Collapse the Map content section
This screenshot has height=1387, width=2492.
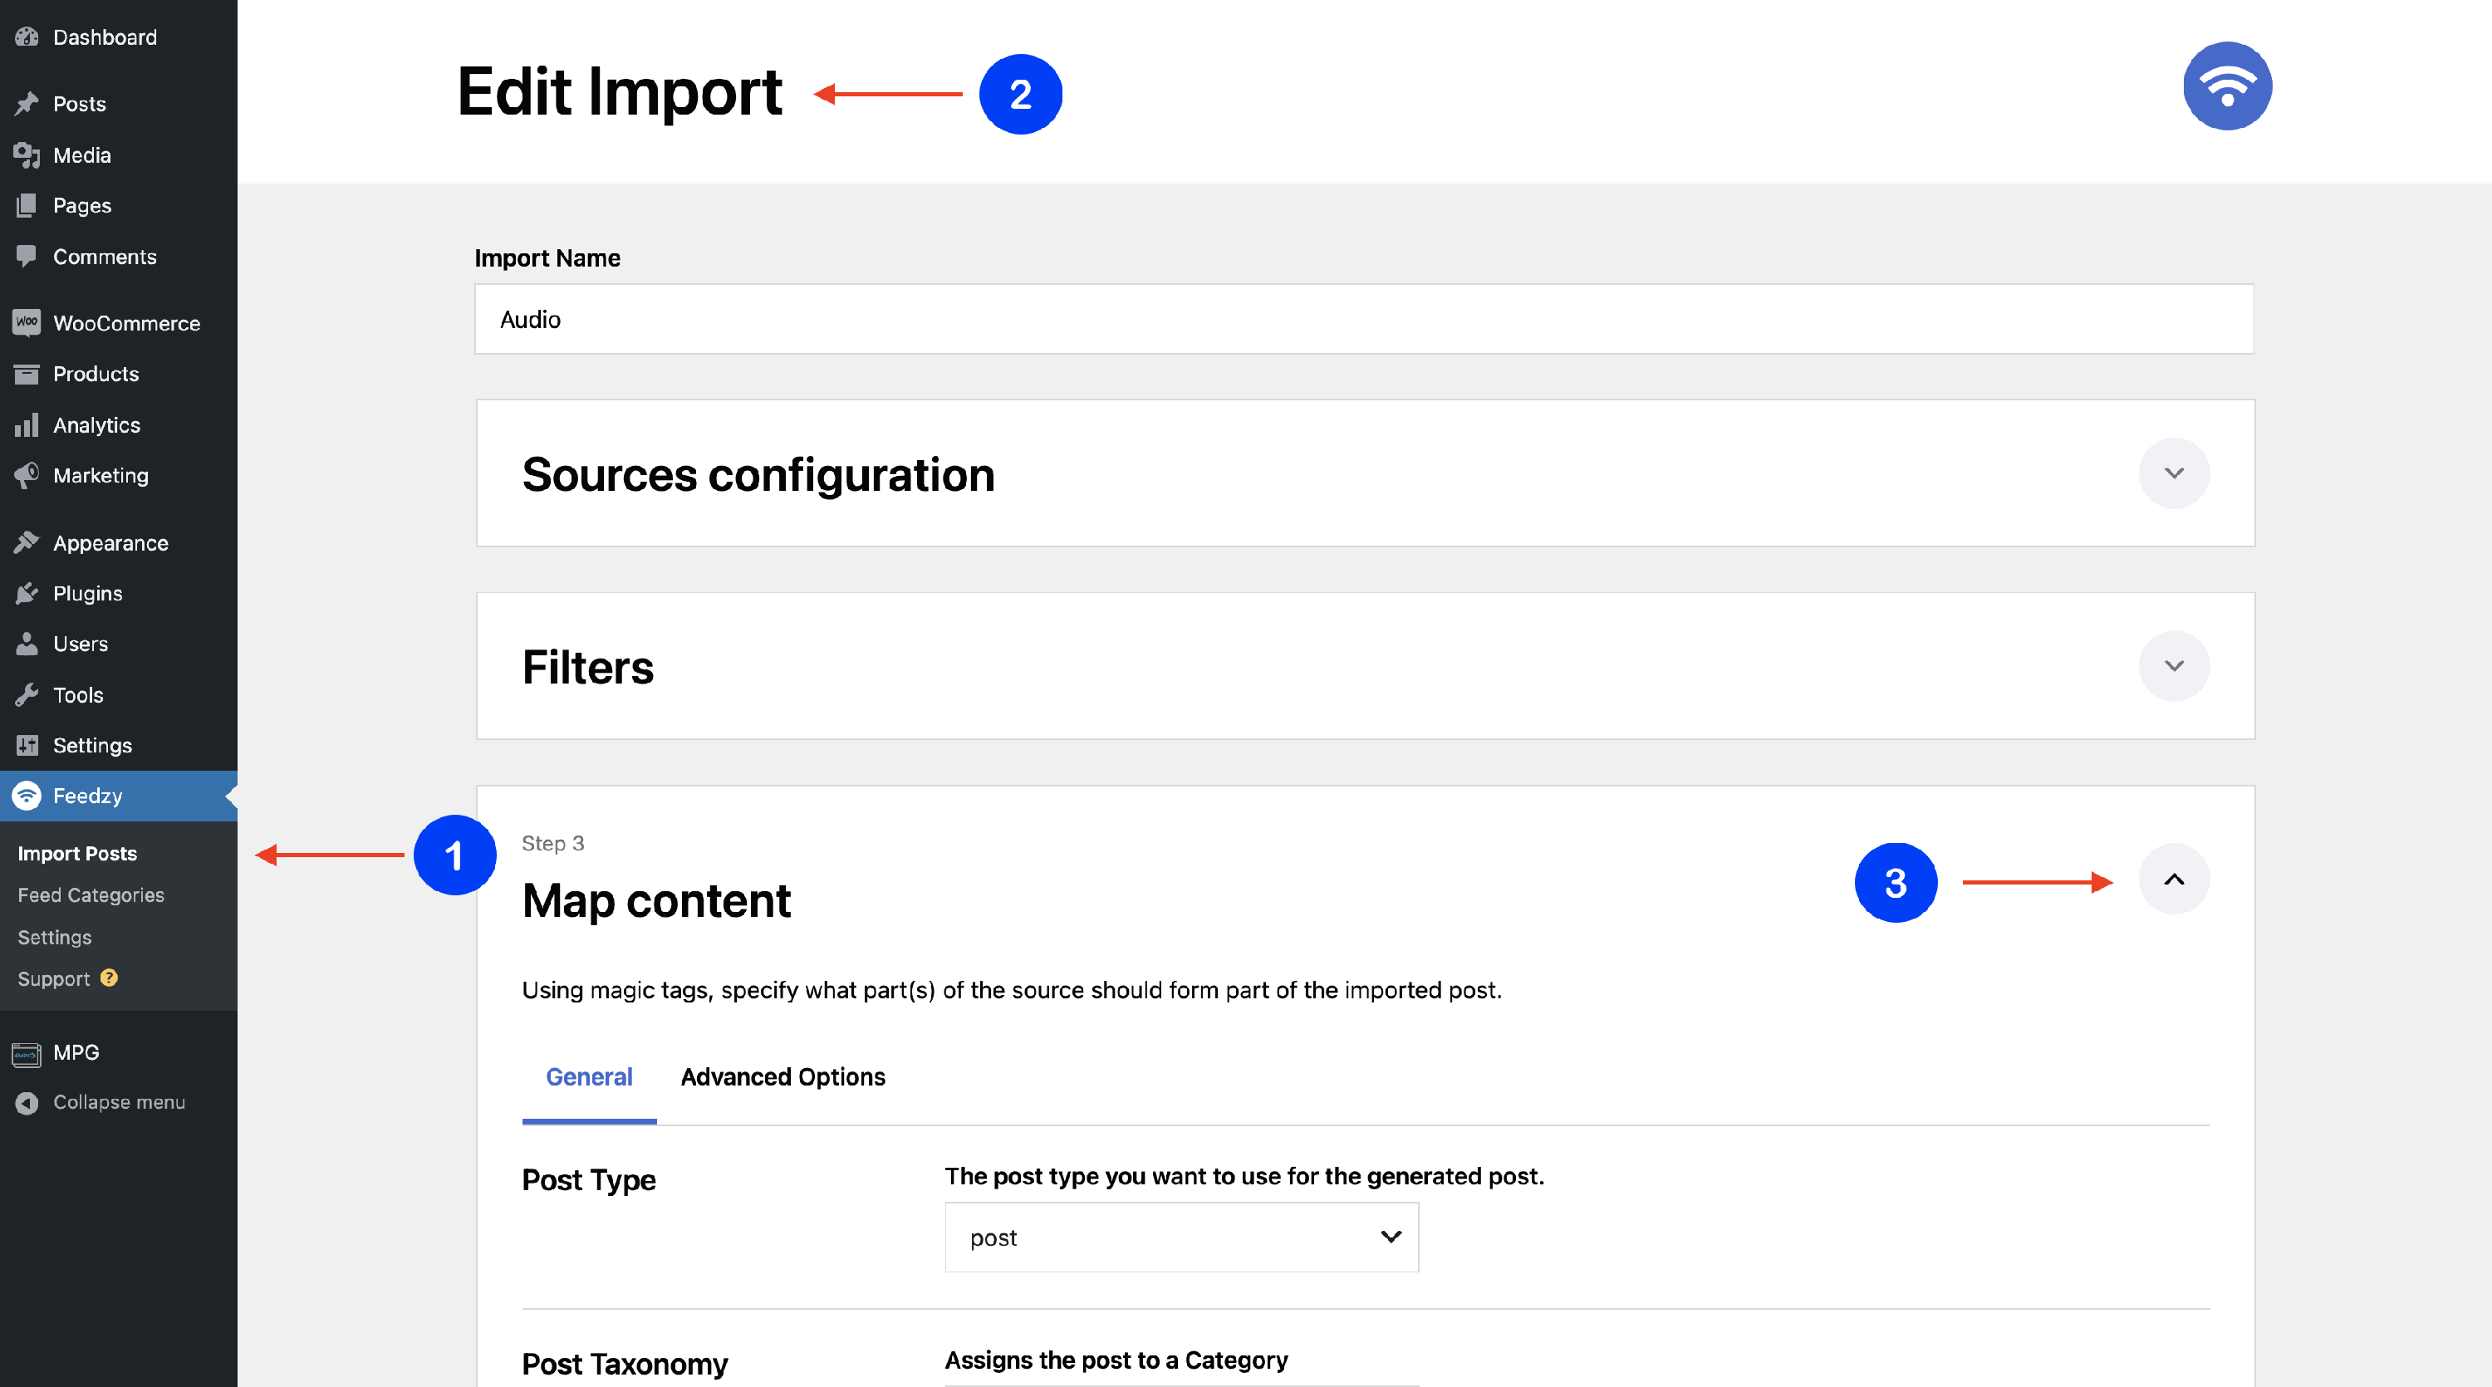tap(2173, 880)
